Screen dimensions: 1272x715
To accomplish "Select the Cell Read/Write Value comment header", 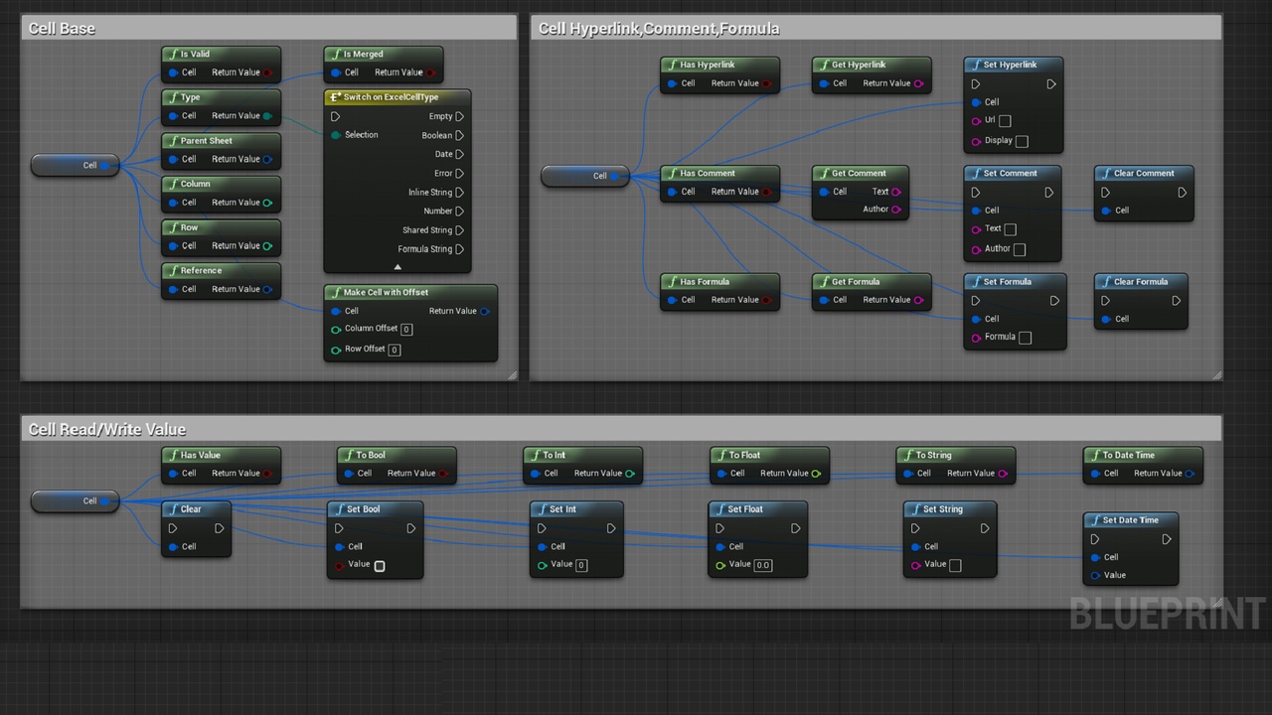I will (107, 429).
